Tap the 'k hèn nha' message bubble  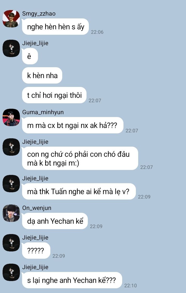[42, 76]
